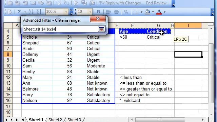Open the Font Color palette dropdown arrow
Image resolution: width=217 pixels, height=122 pixels.
164,12
